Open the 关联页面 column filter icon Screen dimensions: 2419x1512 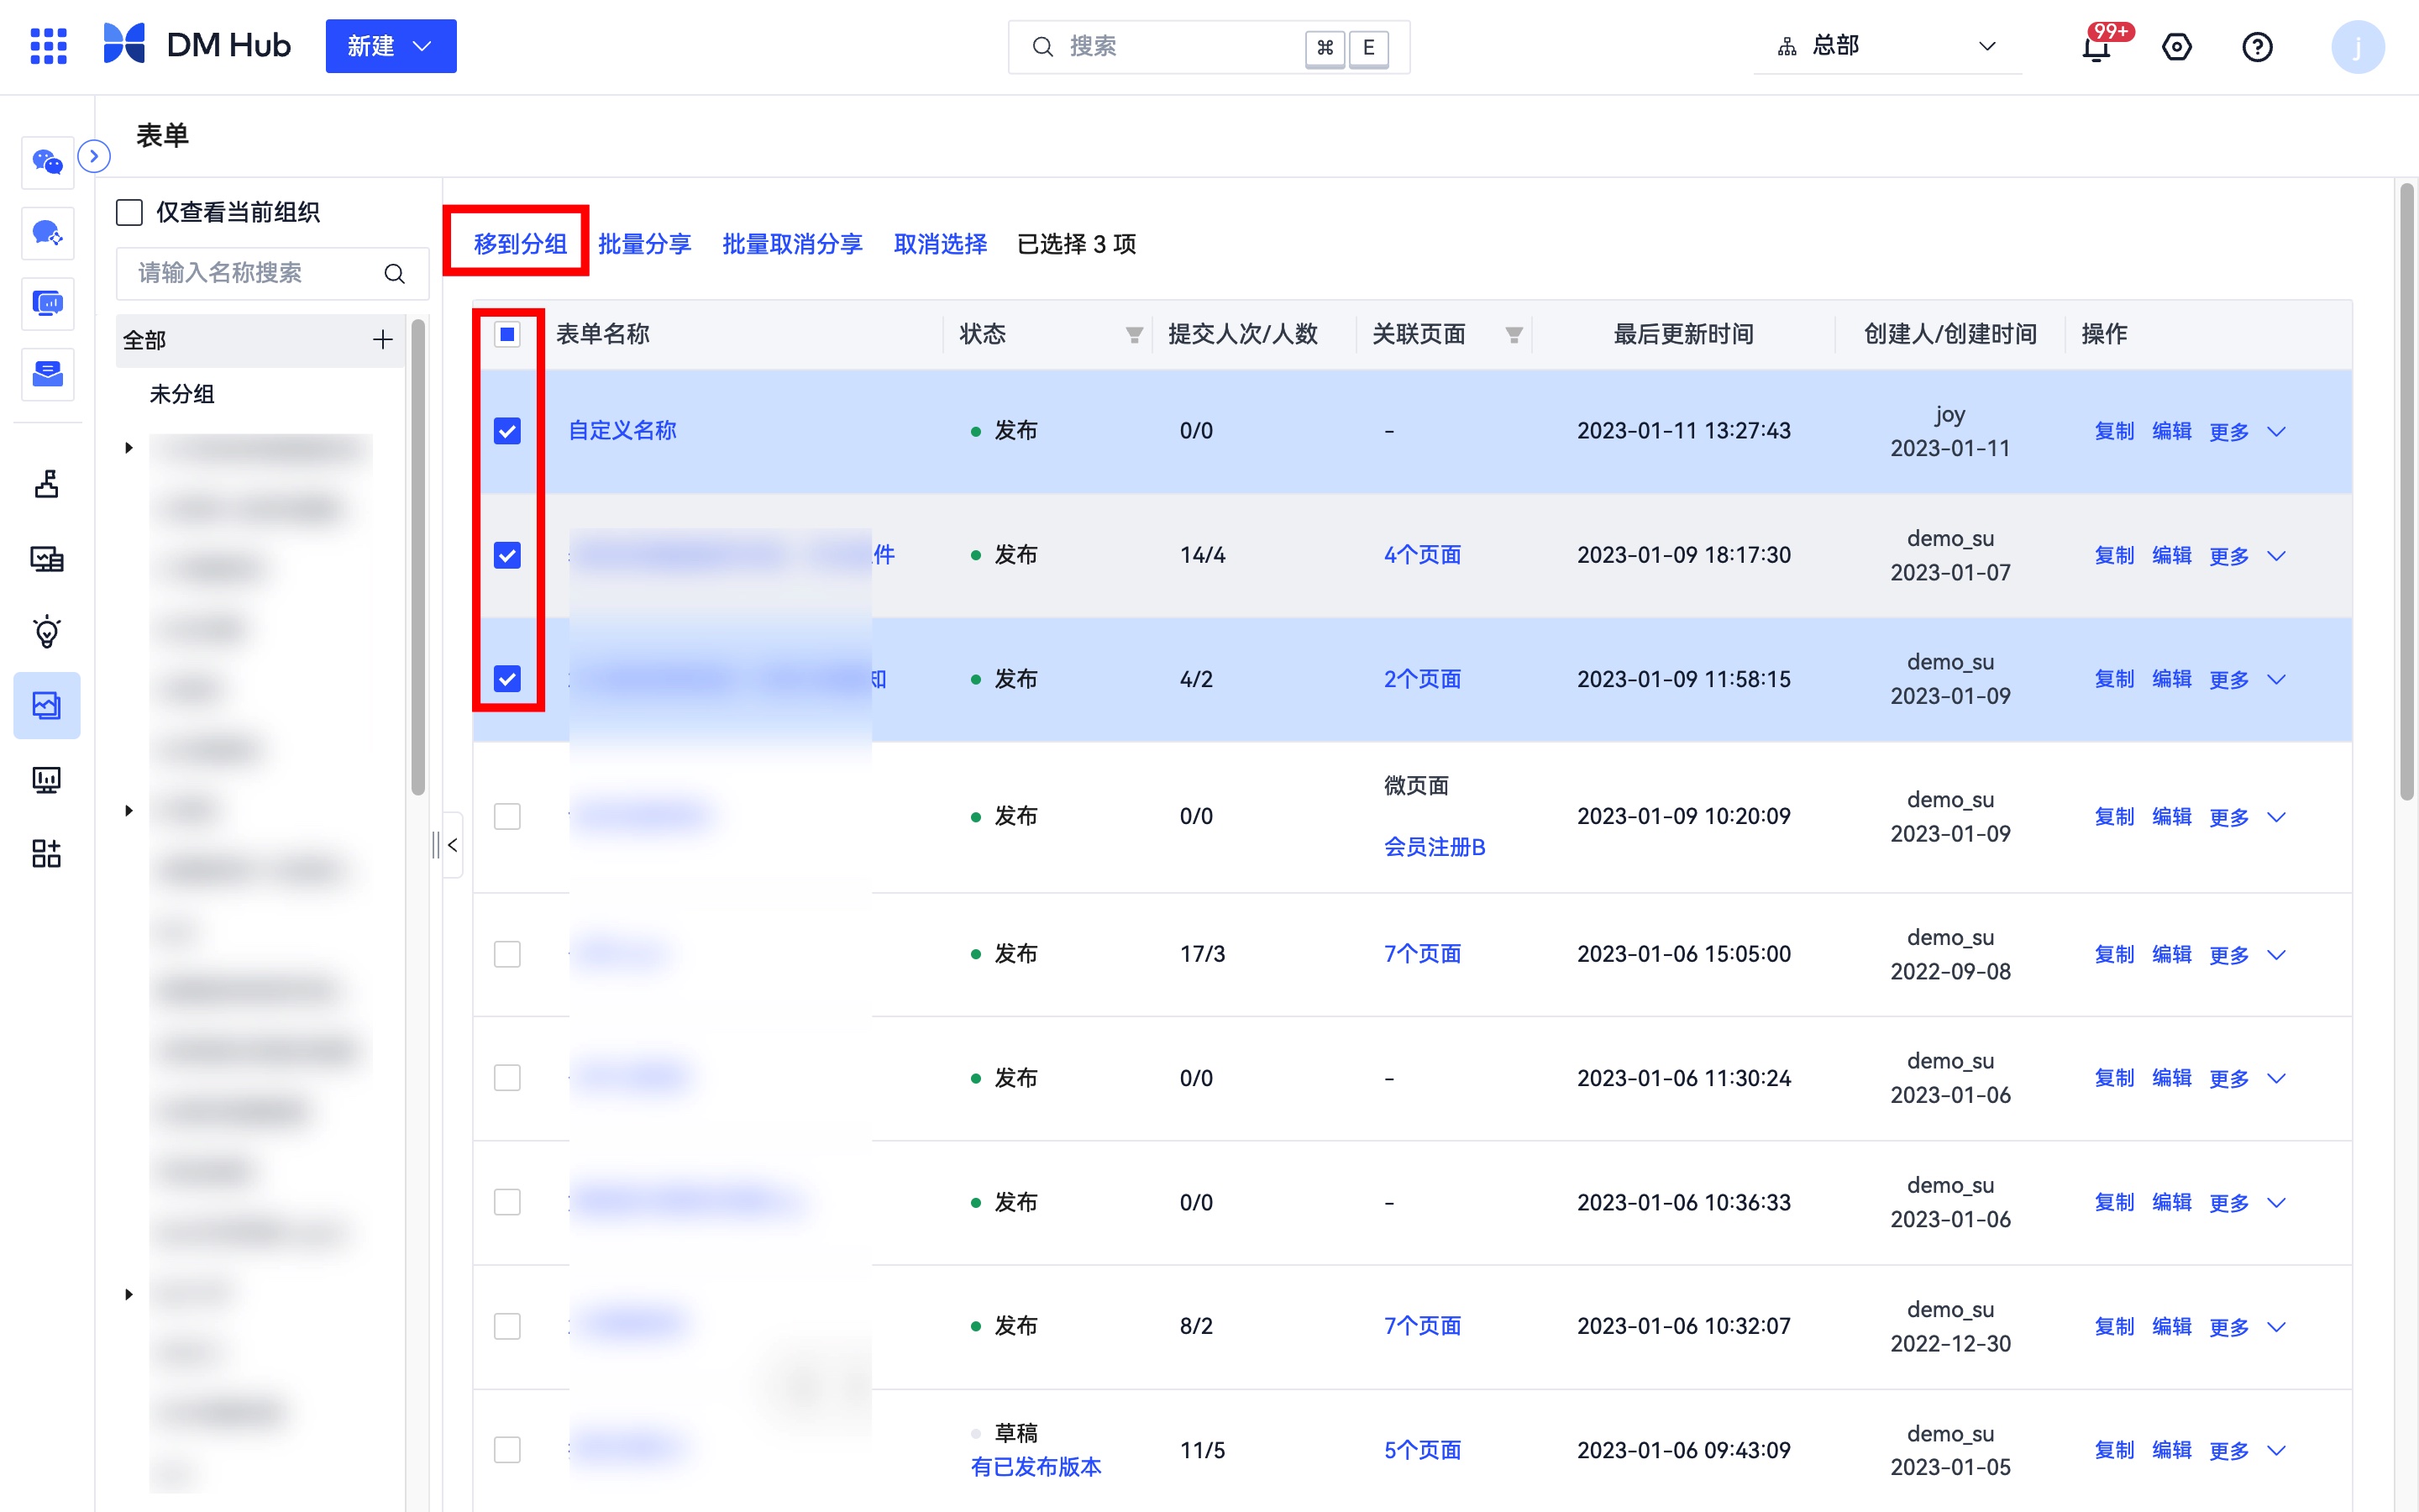(x=1514, y=335)
